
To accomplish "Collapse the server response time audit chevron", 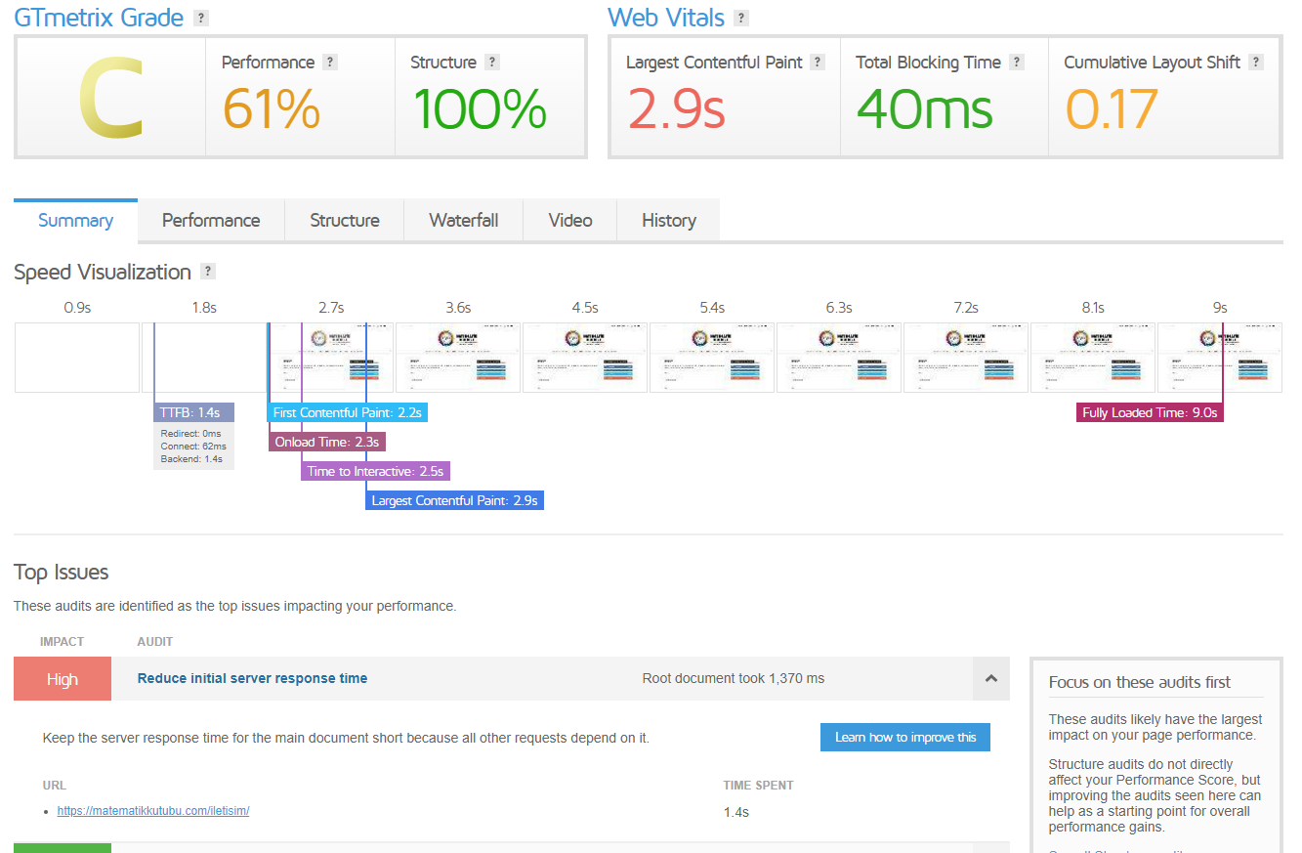I will pyautogui.click(x=991, y=678).
